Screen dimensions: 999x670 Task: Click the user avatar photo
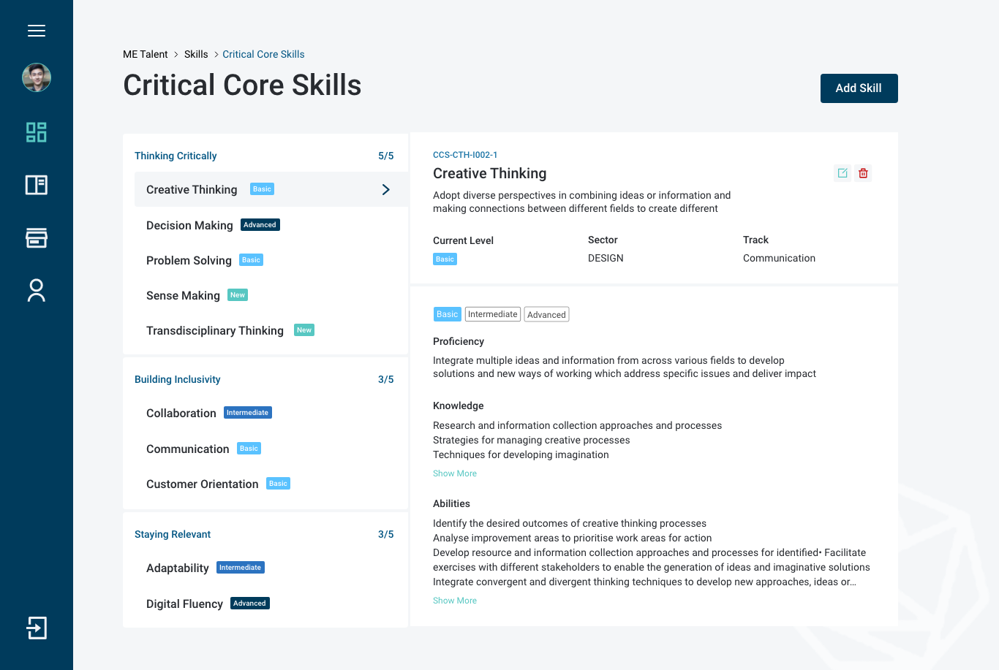point(37,77)
